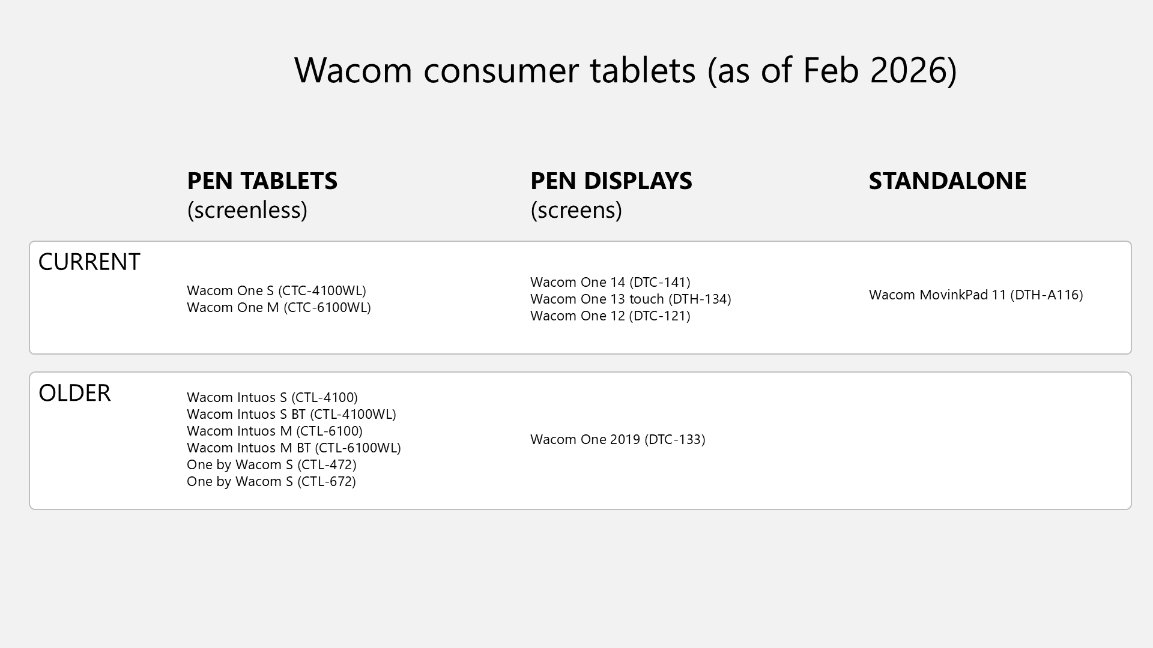Click the slide title about Wacom consumer tablets
This screenshot has height=648, width=1153.
[625, 70]
